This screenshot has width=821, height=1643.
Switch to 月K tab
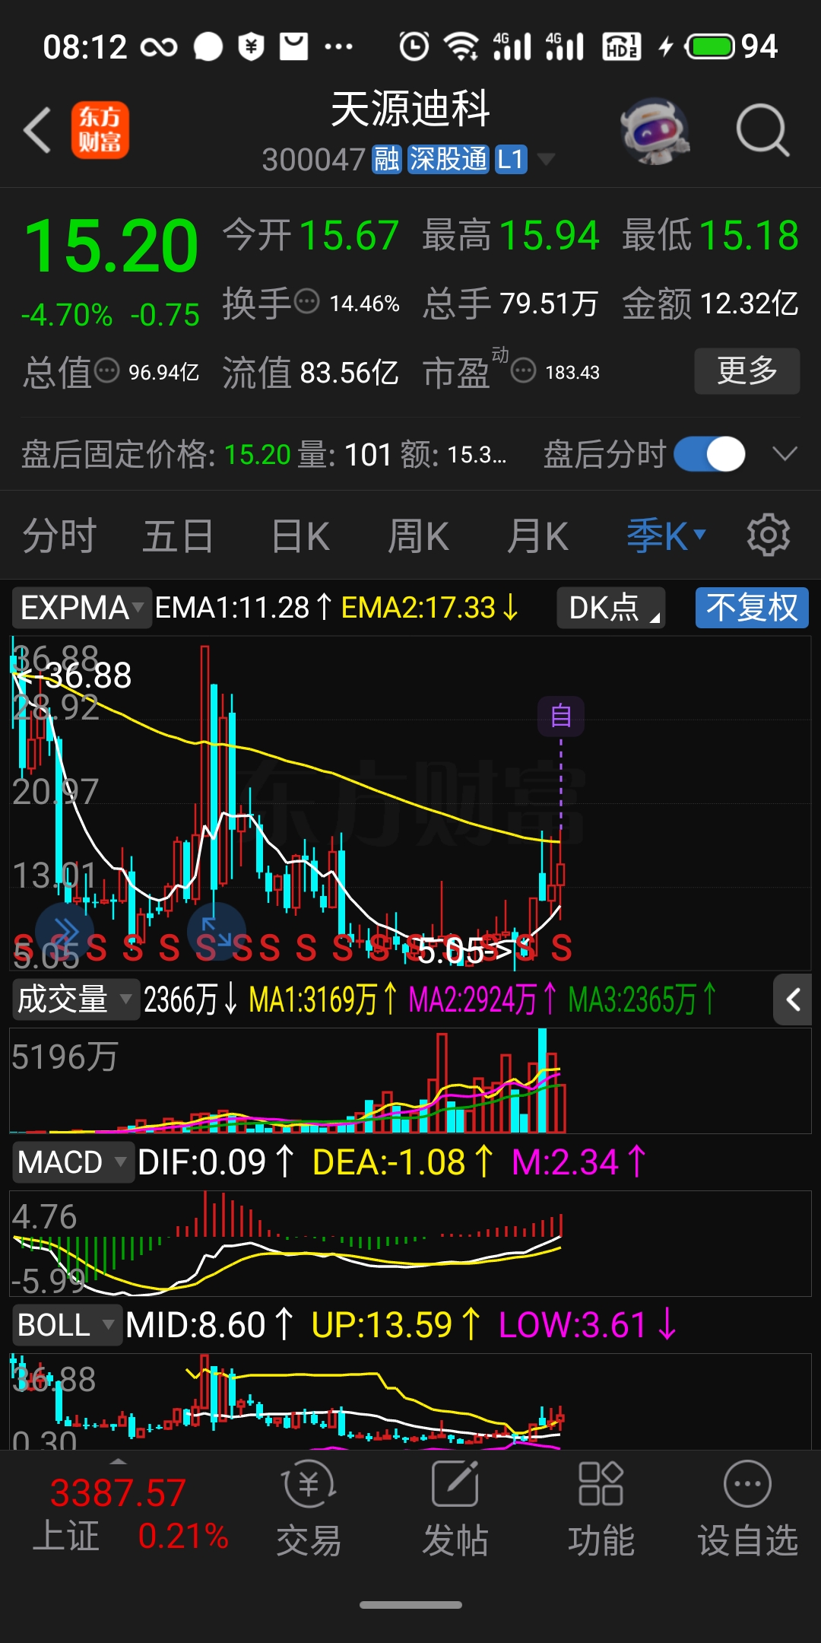537,536
